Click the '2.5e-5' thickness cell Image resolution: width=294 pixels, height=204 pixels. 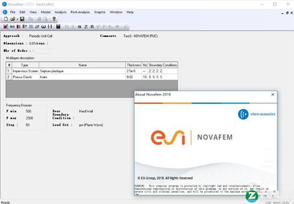(x=134, y=71)
